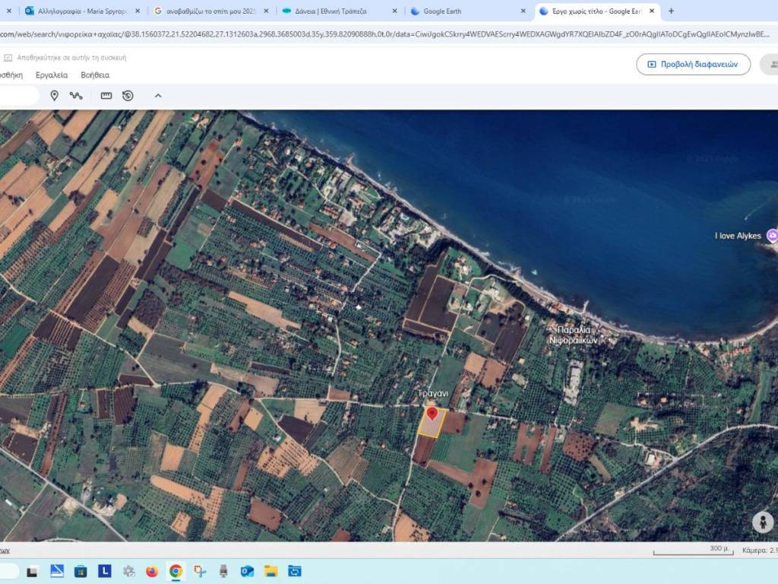Image resolution: width=778 pixels, height=584 pixels.
Task: Open the historical imagery clock icon
Action: [128, 95]
